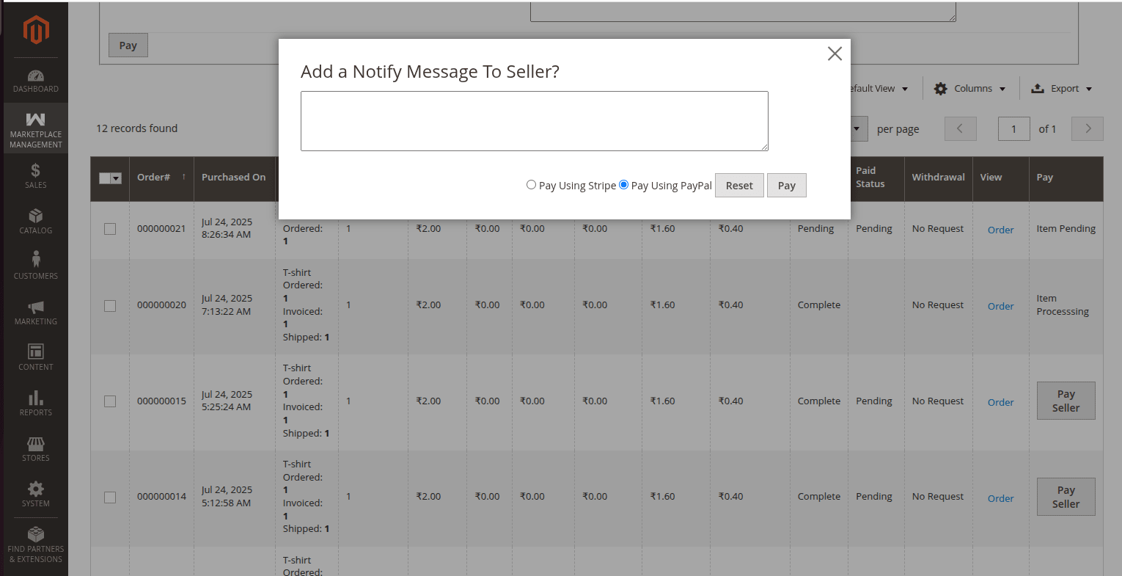
Task: Click Reset in the notify dialog
Action: (739, 186)
